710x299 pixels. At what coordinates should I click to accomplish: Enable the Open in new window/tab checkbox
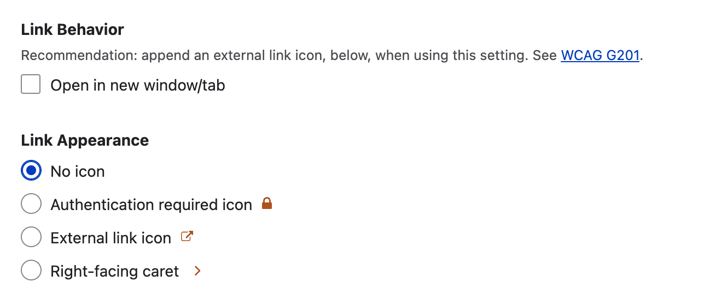[31, 85]
